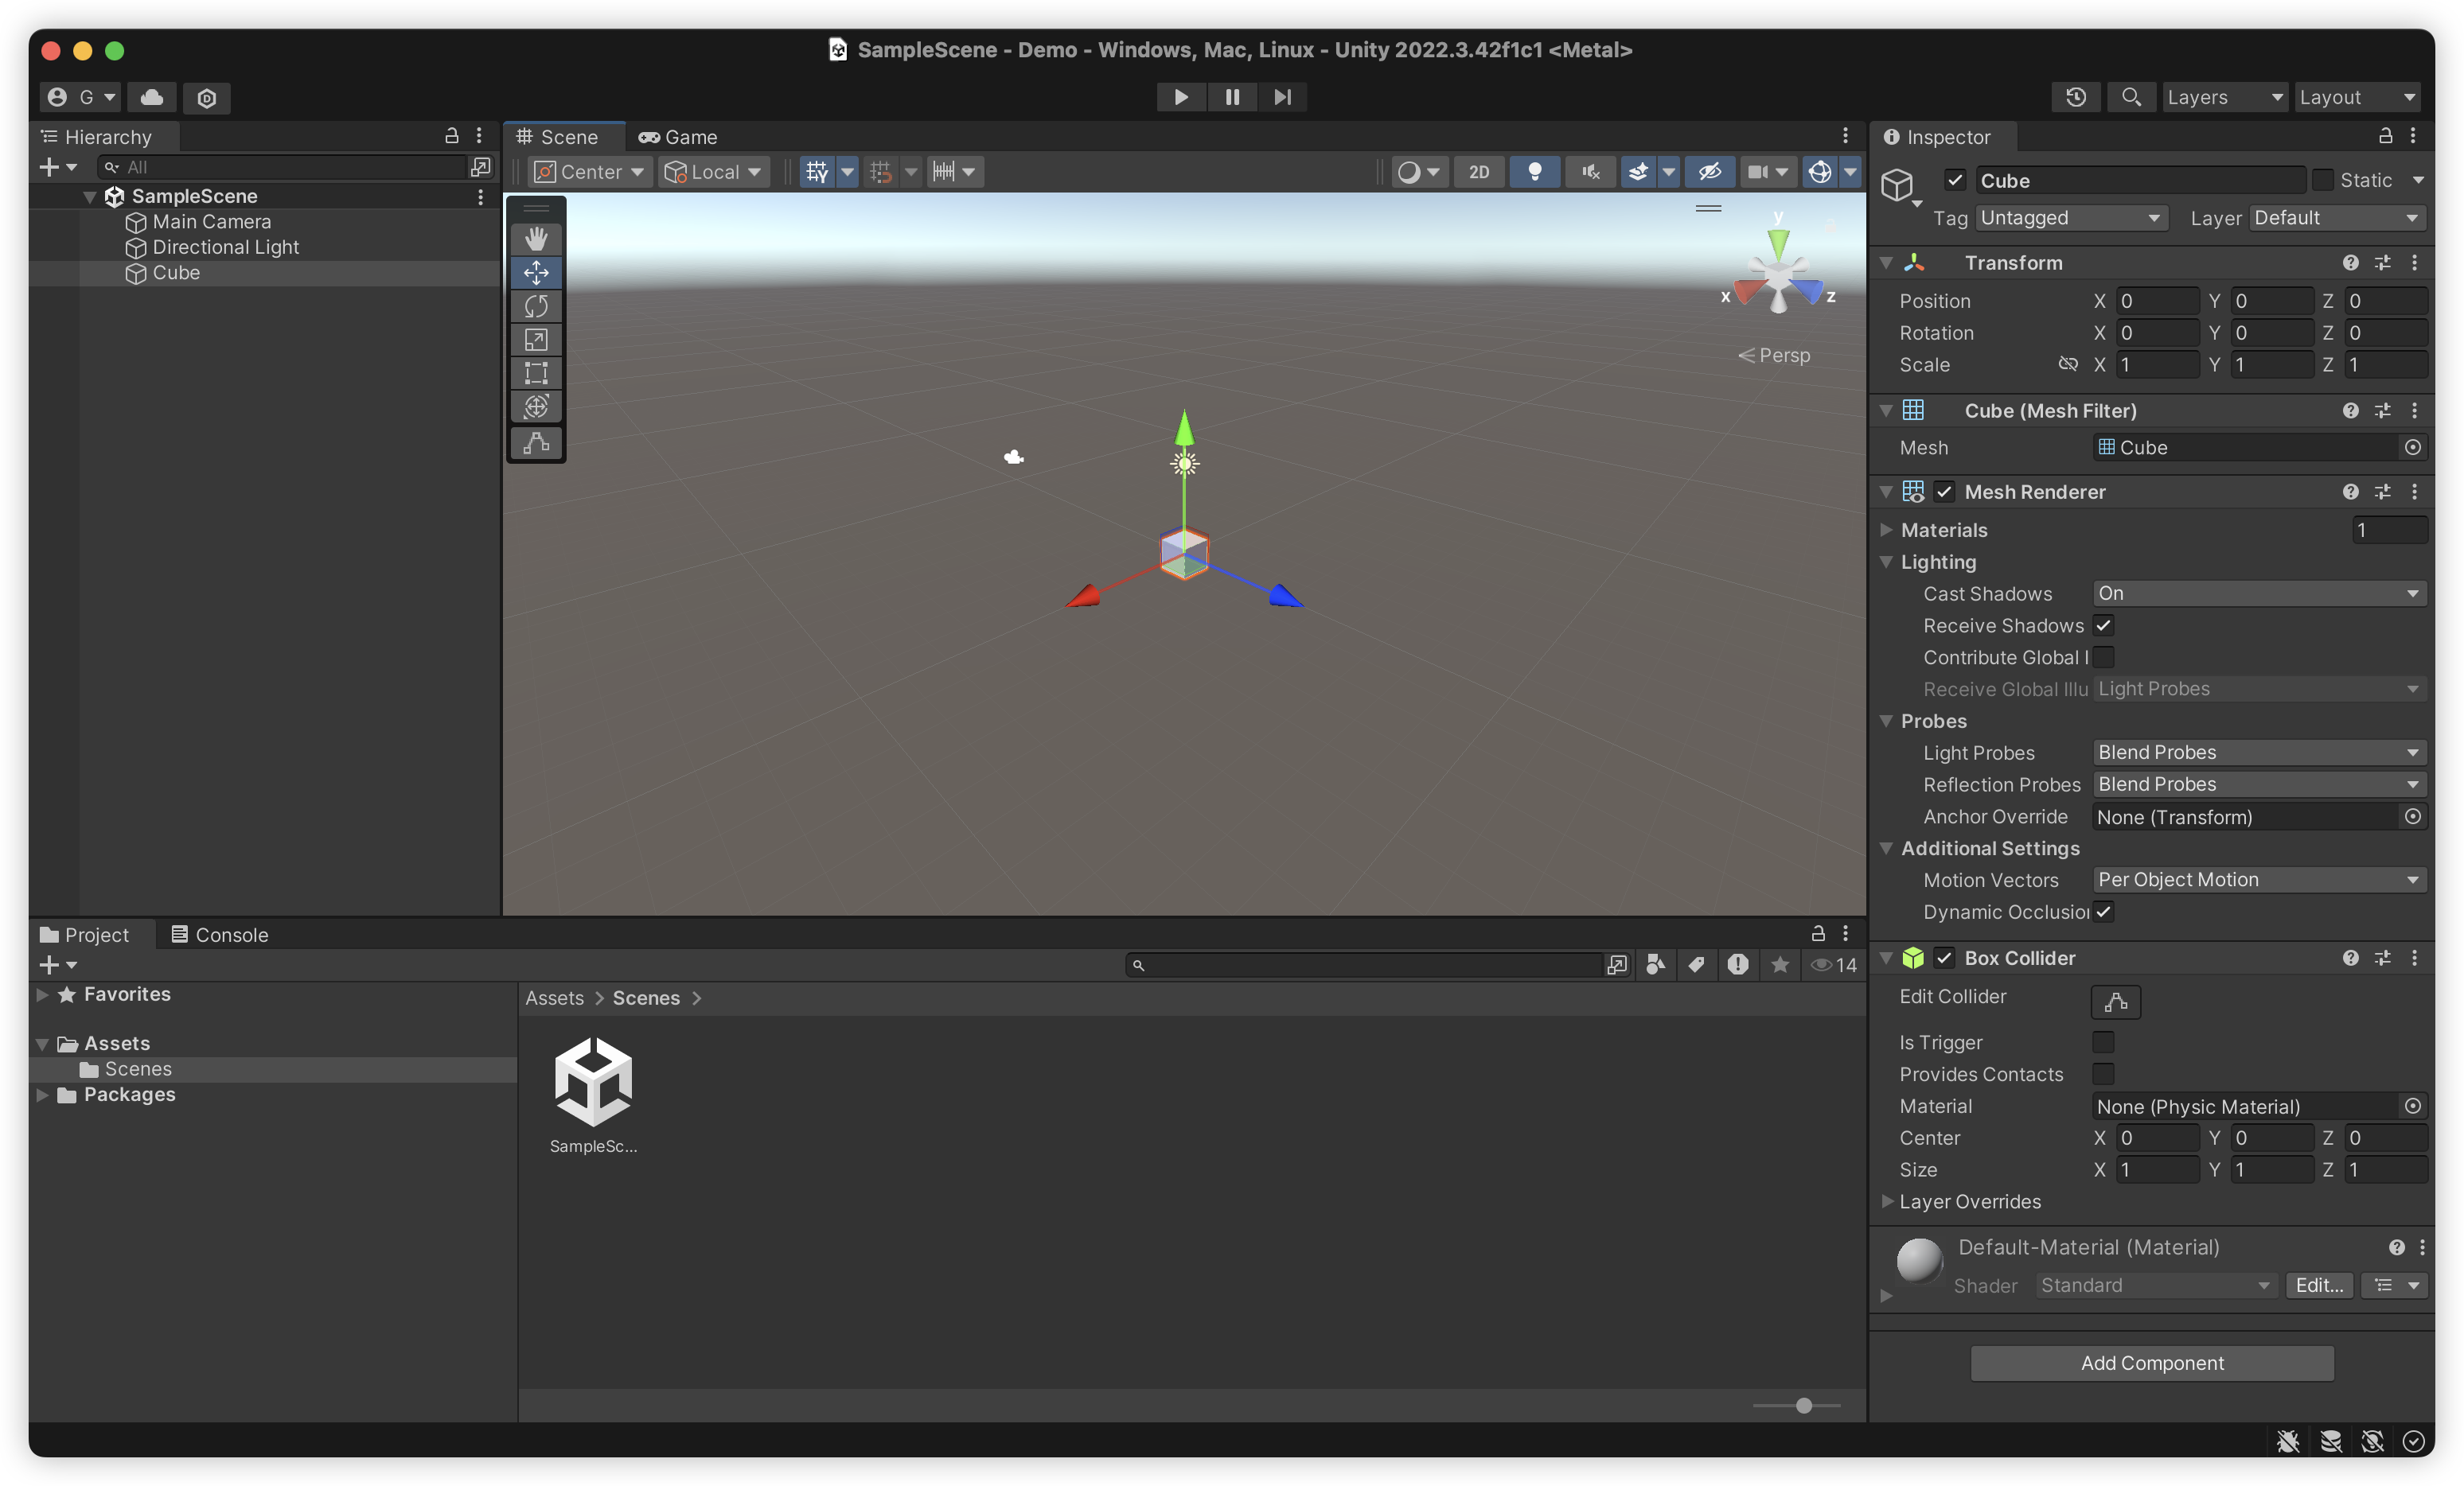2464x1486 pixels.
Task: Adjust the Project asset icon size slider
Action: (1803, 1405)
